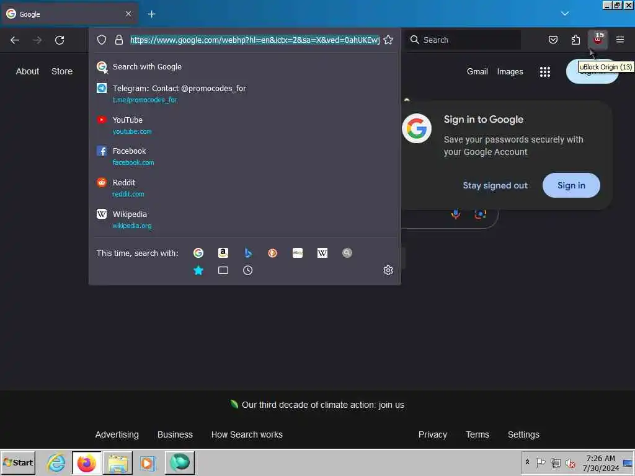This screenshot has width=635, height=476.
Task: Choose YouTube suggestion row
Action: pyautogui.click(x=244, y=125)
